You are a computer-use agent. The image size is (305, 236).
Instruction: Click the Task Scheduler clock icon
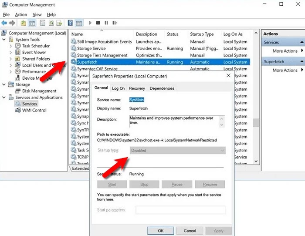click(18, 46)
